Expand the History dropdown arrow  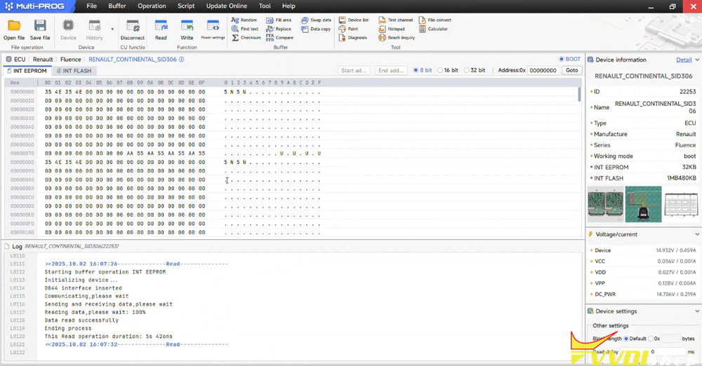112,29
